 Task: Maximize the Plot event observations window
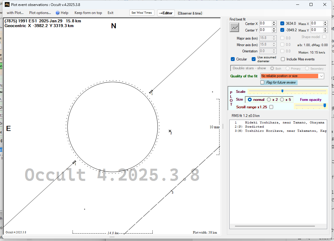311,4
